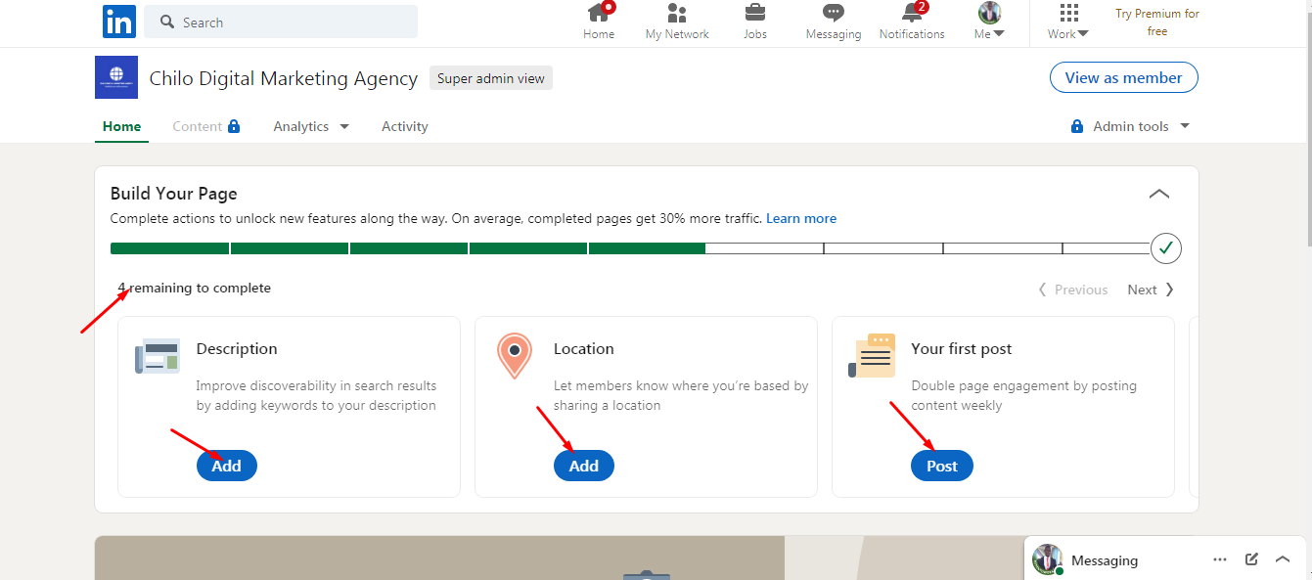This screenshot has width=1312, height=580.
Task: Click into the Search field
Action: coord(281,22)
